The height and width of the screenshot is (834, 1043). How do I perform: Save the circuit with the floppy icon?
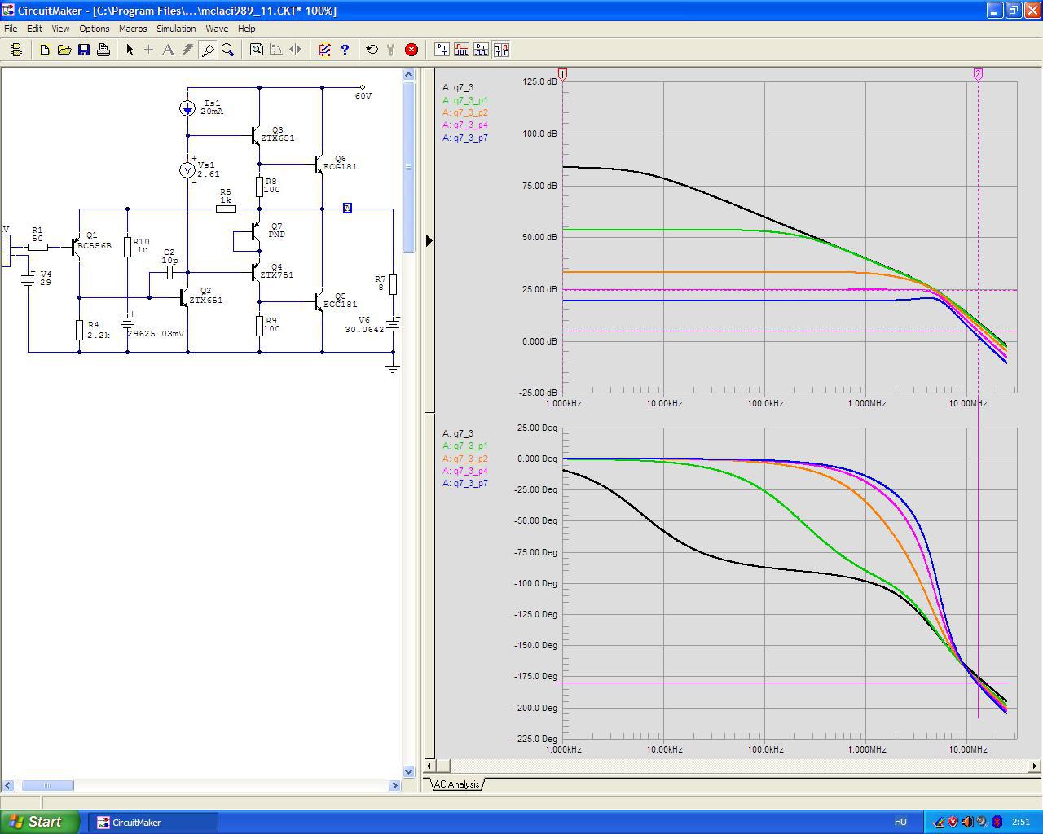click(x=84, y=50)
